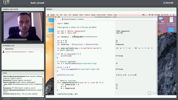Click the Chat panel header

(x=23, y=73)
